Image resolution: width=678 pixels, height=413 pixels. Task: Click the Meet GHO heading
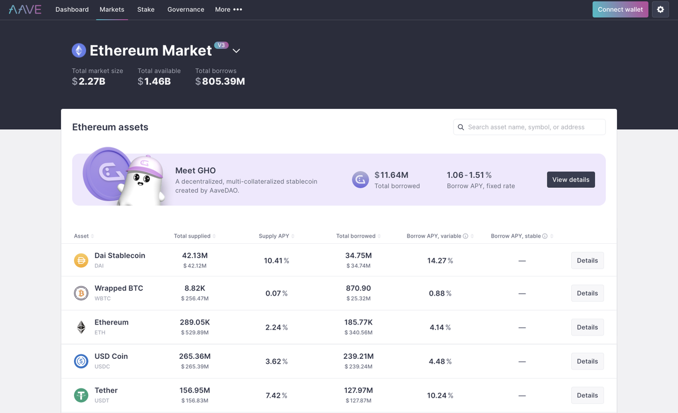click(195, 170)
